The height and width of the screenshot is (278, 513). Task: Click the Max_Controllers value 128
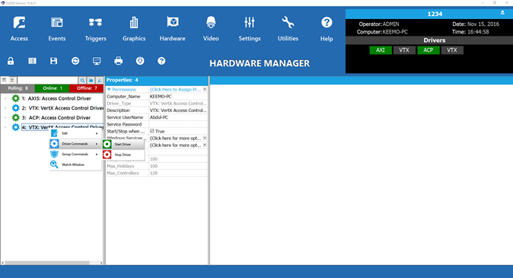coord(178,173)
